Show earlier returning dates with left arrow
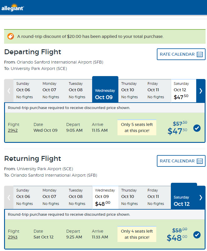The width and height of the screenshot is (207, 251). pos(9,197)
